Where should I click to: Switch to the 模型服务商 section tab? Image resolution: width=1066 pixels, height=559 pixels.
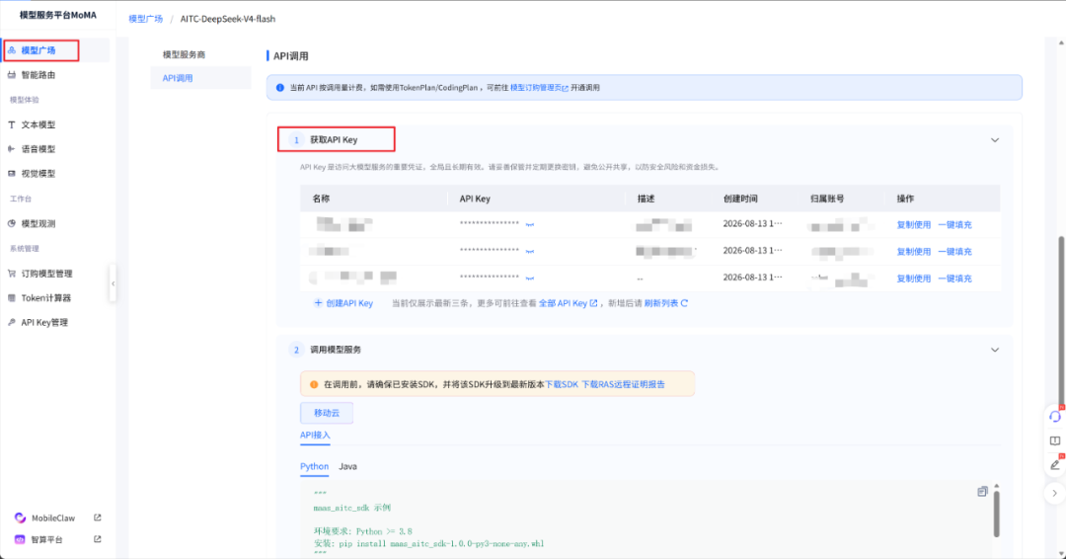pos(184,54)
